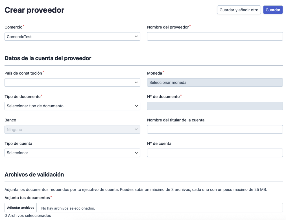Focus the Nombre del titular field

(x=215, y=129)
